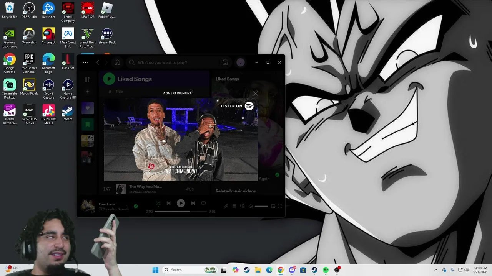Click the taskbar Search box

point(190,270)
